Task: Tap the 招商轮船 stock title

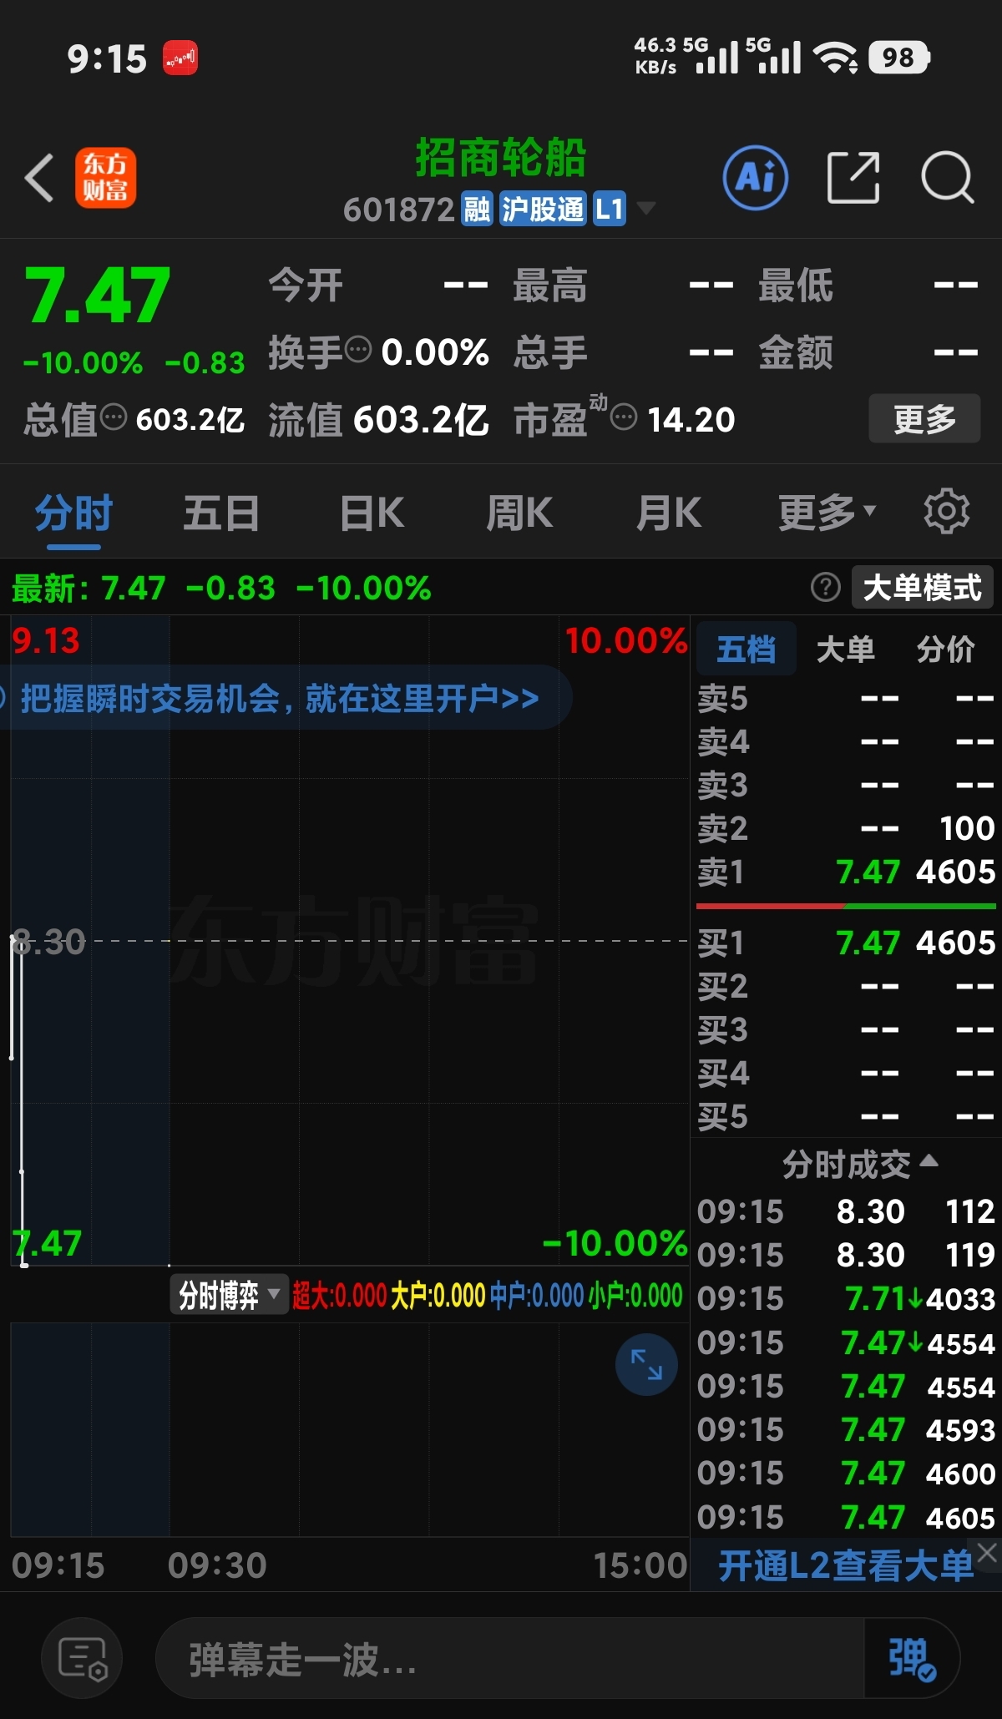Action: click(x=501, y=158)
